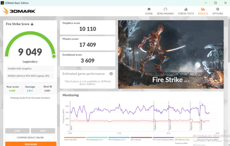Click scrollbar down arrow at bottom right
The height and width of the screenshot is (146, 230).
tap(229, 145)
